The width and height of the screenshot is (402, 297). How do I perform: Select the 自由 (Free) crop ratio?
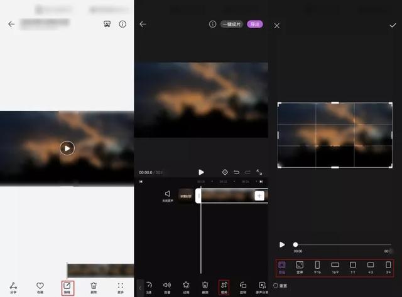coord(282,267)
